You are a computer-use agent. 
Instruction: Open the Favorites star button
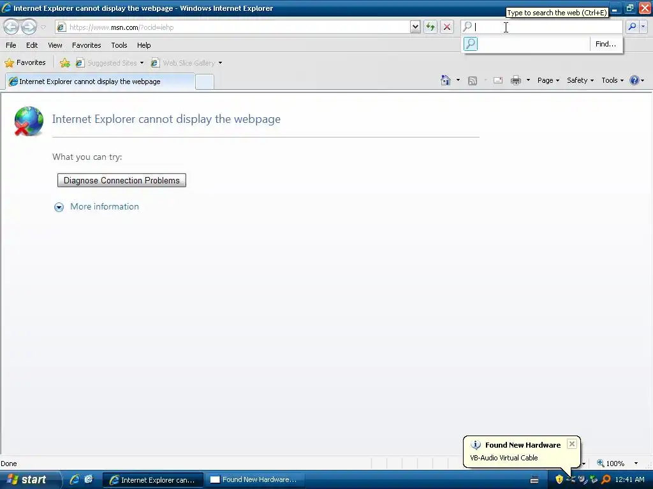click(x=25, y=63)
